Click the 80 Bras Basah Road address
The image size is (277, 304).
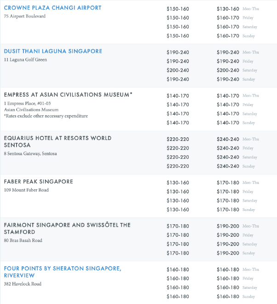click(x=23, y=240)
